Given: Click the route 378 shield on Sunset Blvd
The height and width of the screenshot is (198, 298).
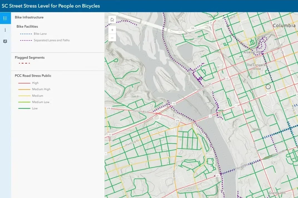Looking at the screenshot, I should tap(108, 108).
